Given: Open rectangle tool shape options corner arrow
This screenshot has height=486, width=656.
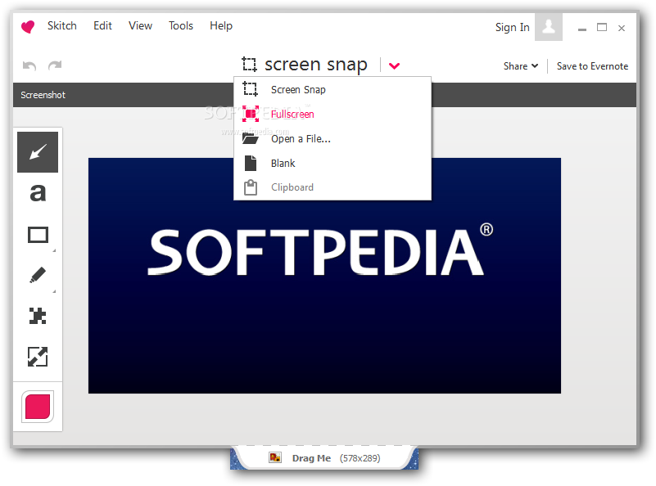Looking at the screenshot, I should (x=54, y=250).
